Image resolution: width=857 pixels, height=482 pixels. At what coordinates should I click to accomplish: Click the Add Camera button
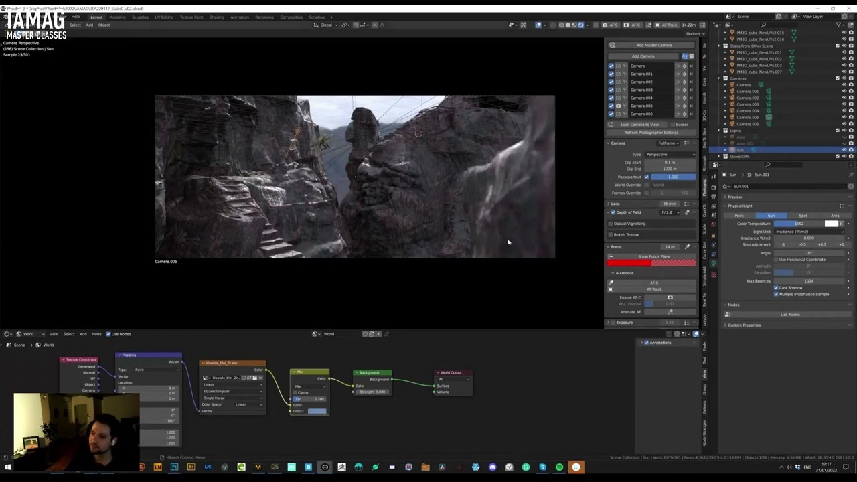coord(643,56)
